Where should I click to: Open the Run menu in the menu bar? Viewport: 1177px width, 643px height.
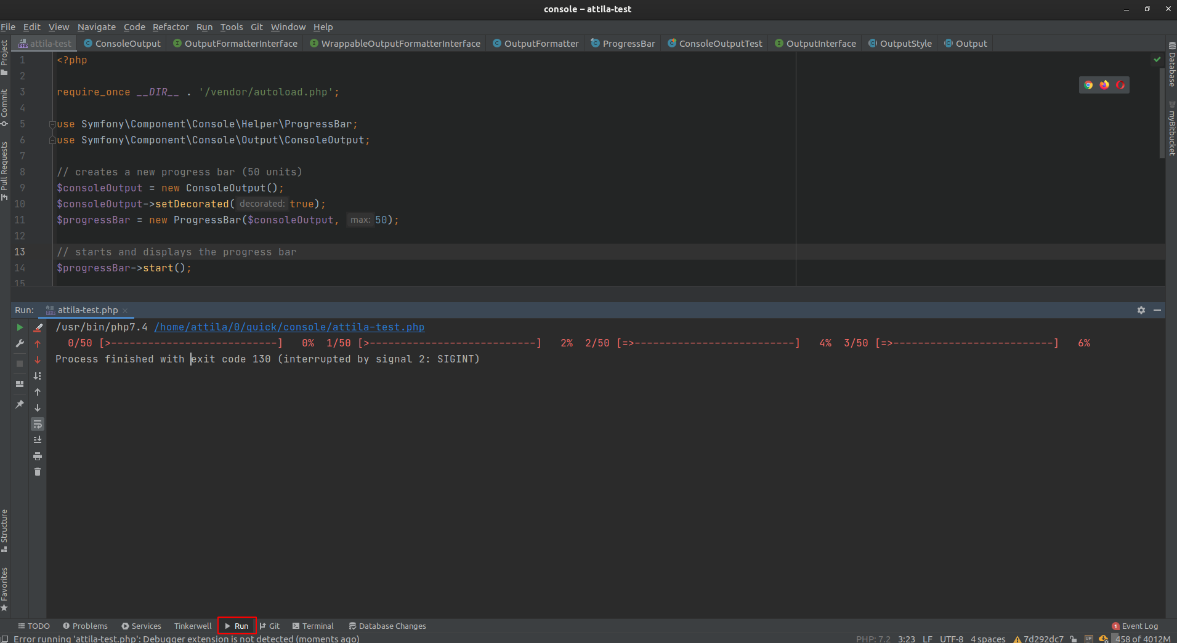(204, 27)
